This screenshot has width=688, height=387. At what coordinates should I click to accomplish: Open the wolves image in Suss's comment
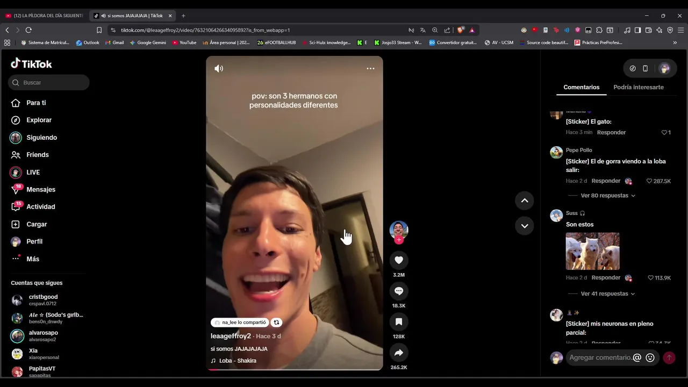(592, 251)
